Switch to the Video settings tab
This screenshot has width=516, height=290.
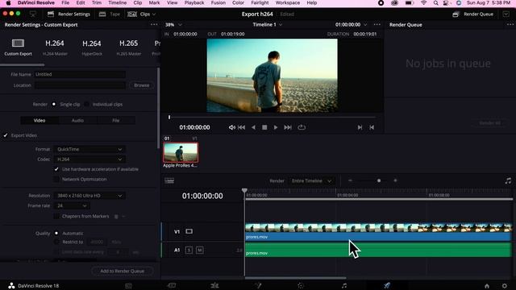(40, 121)
